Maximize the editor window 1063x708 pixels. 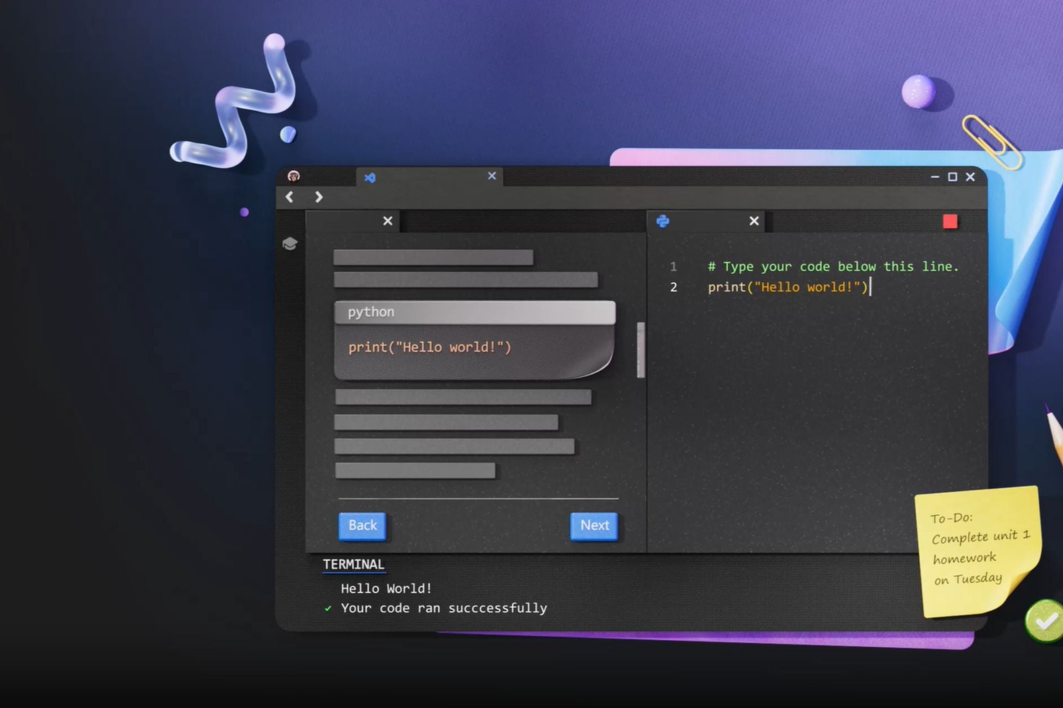952,177
